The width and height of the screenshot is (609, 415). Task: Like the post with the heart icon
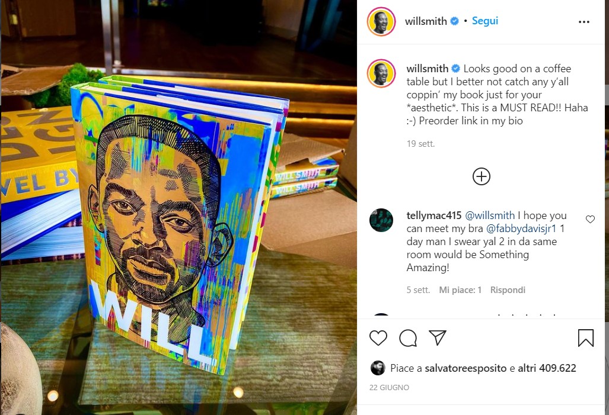pos(378,338)
